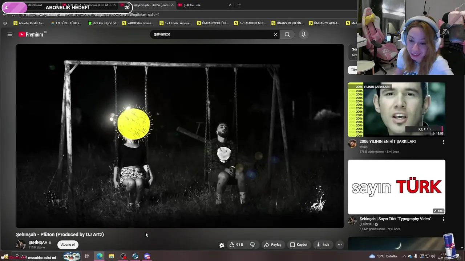Start voice search with microphone icon
The image size is (465, 261).
click(304, 34)
